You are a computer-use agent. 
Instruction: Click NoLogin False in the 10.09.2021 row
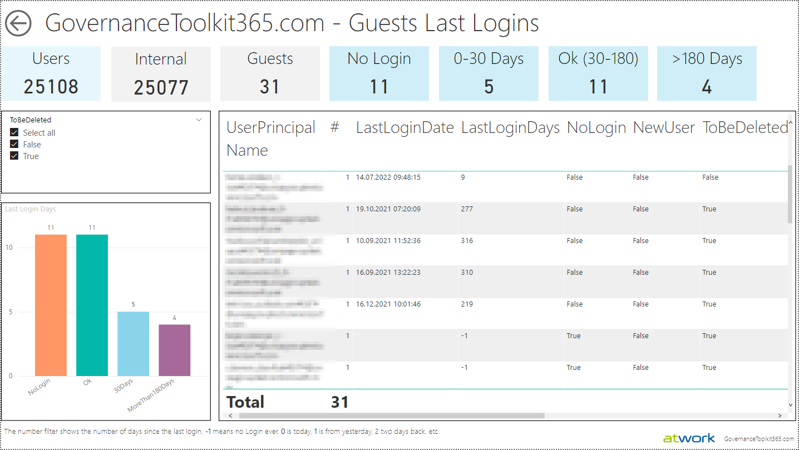[575, 241]
